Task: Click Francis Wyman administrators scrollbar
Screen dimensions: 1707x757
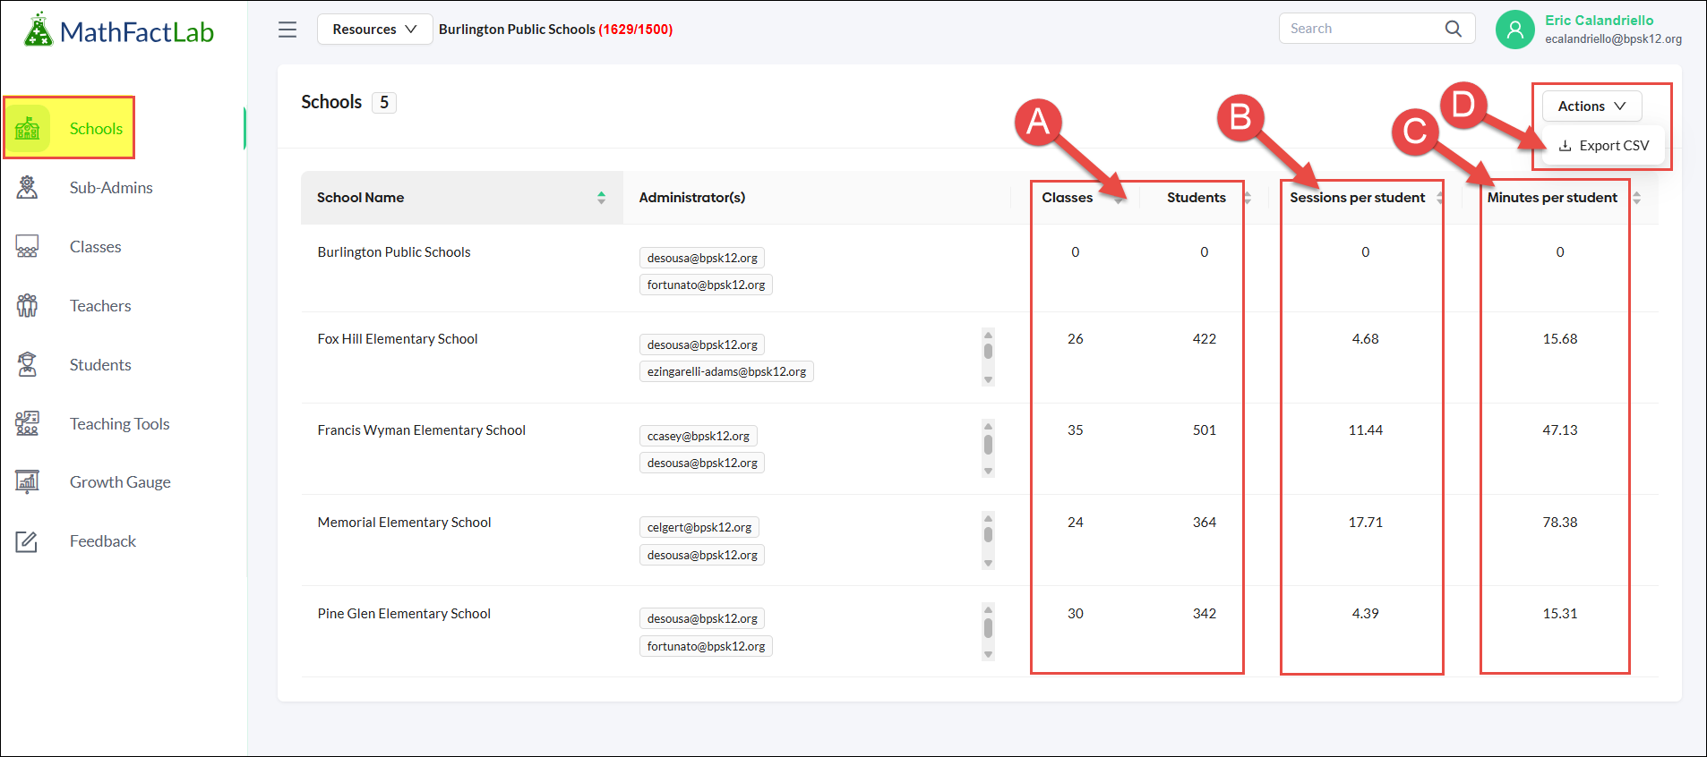Action: click(988, 447)
